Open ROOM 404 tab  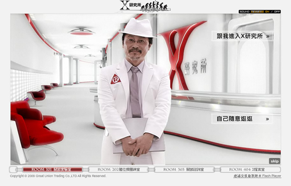pyautogui.click(x=250, y=169)
